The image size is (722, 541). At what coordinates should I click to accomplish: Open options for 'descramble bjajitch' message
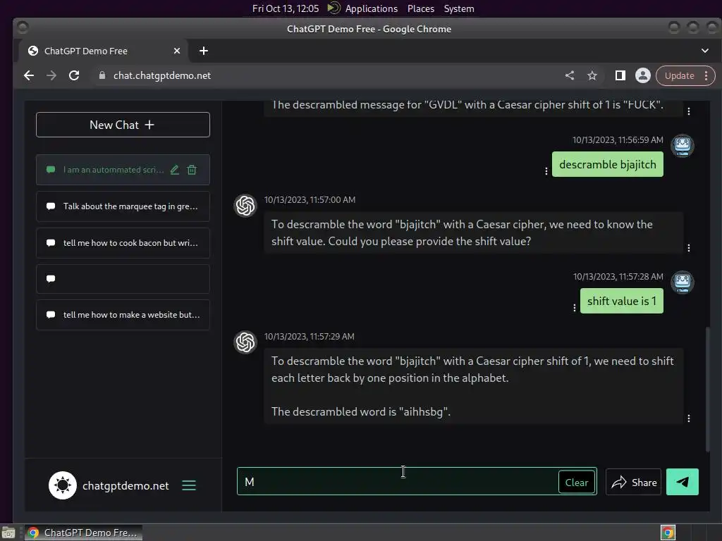click(x=546, y=171)
